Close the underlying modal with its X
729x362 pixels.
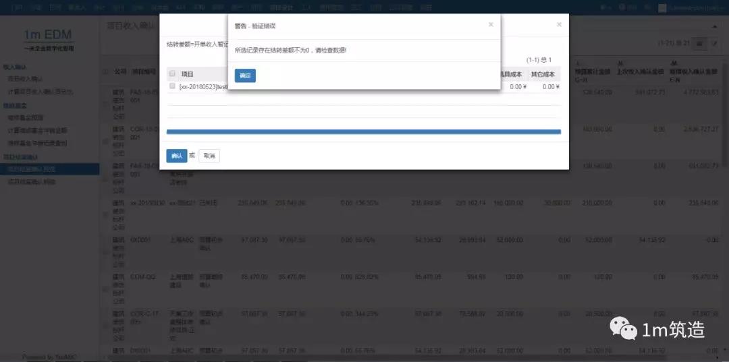(x=559, y=24)
